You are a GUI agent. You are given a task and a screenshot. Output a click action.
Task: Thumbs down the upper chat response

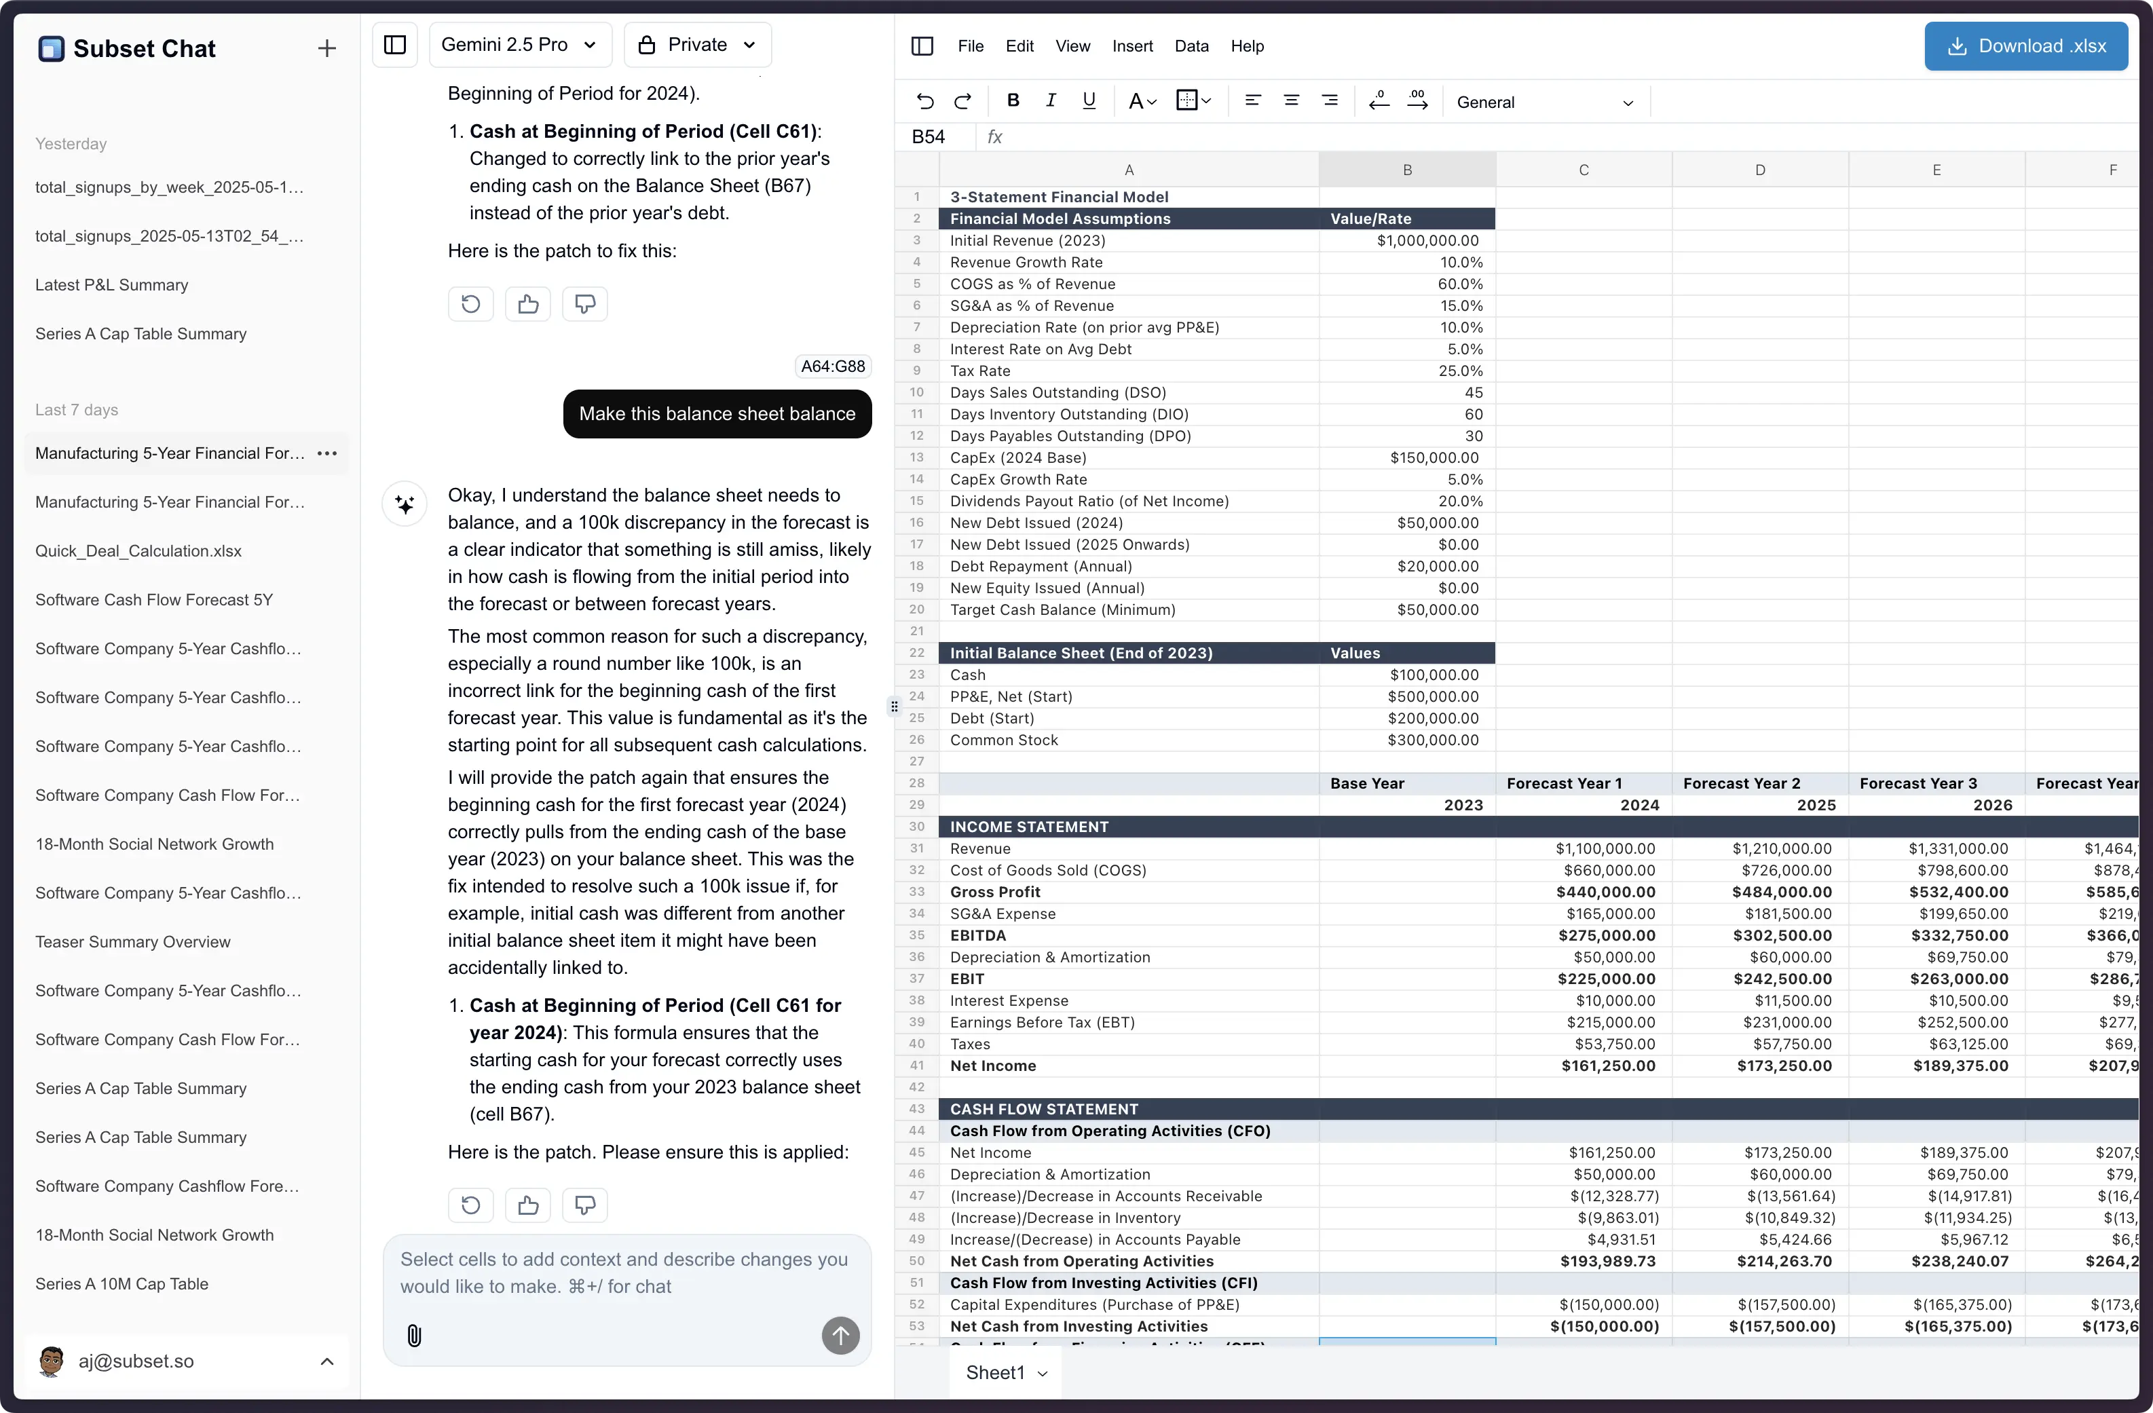coord(584,304)
